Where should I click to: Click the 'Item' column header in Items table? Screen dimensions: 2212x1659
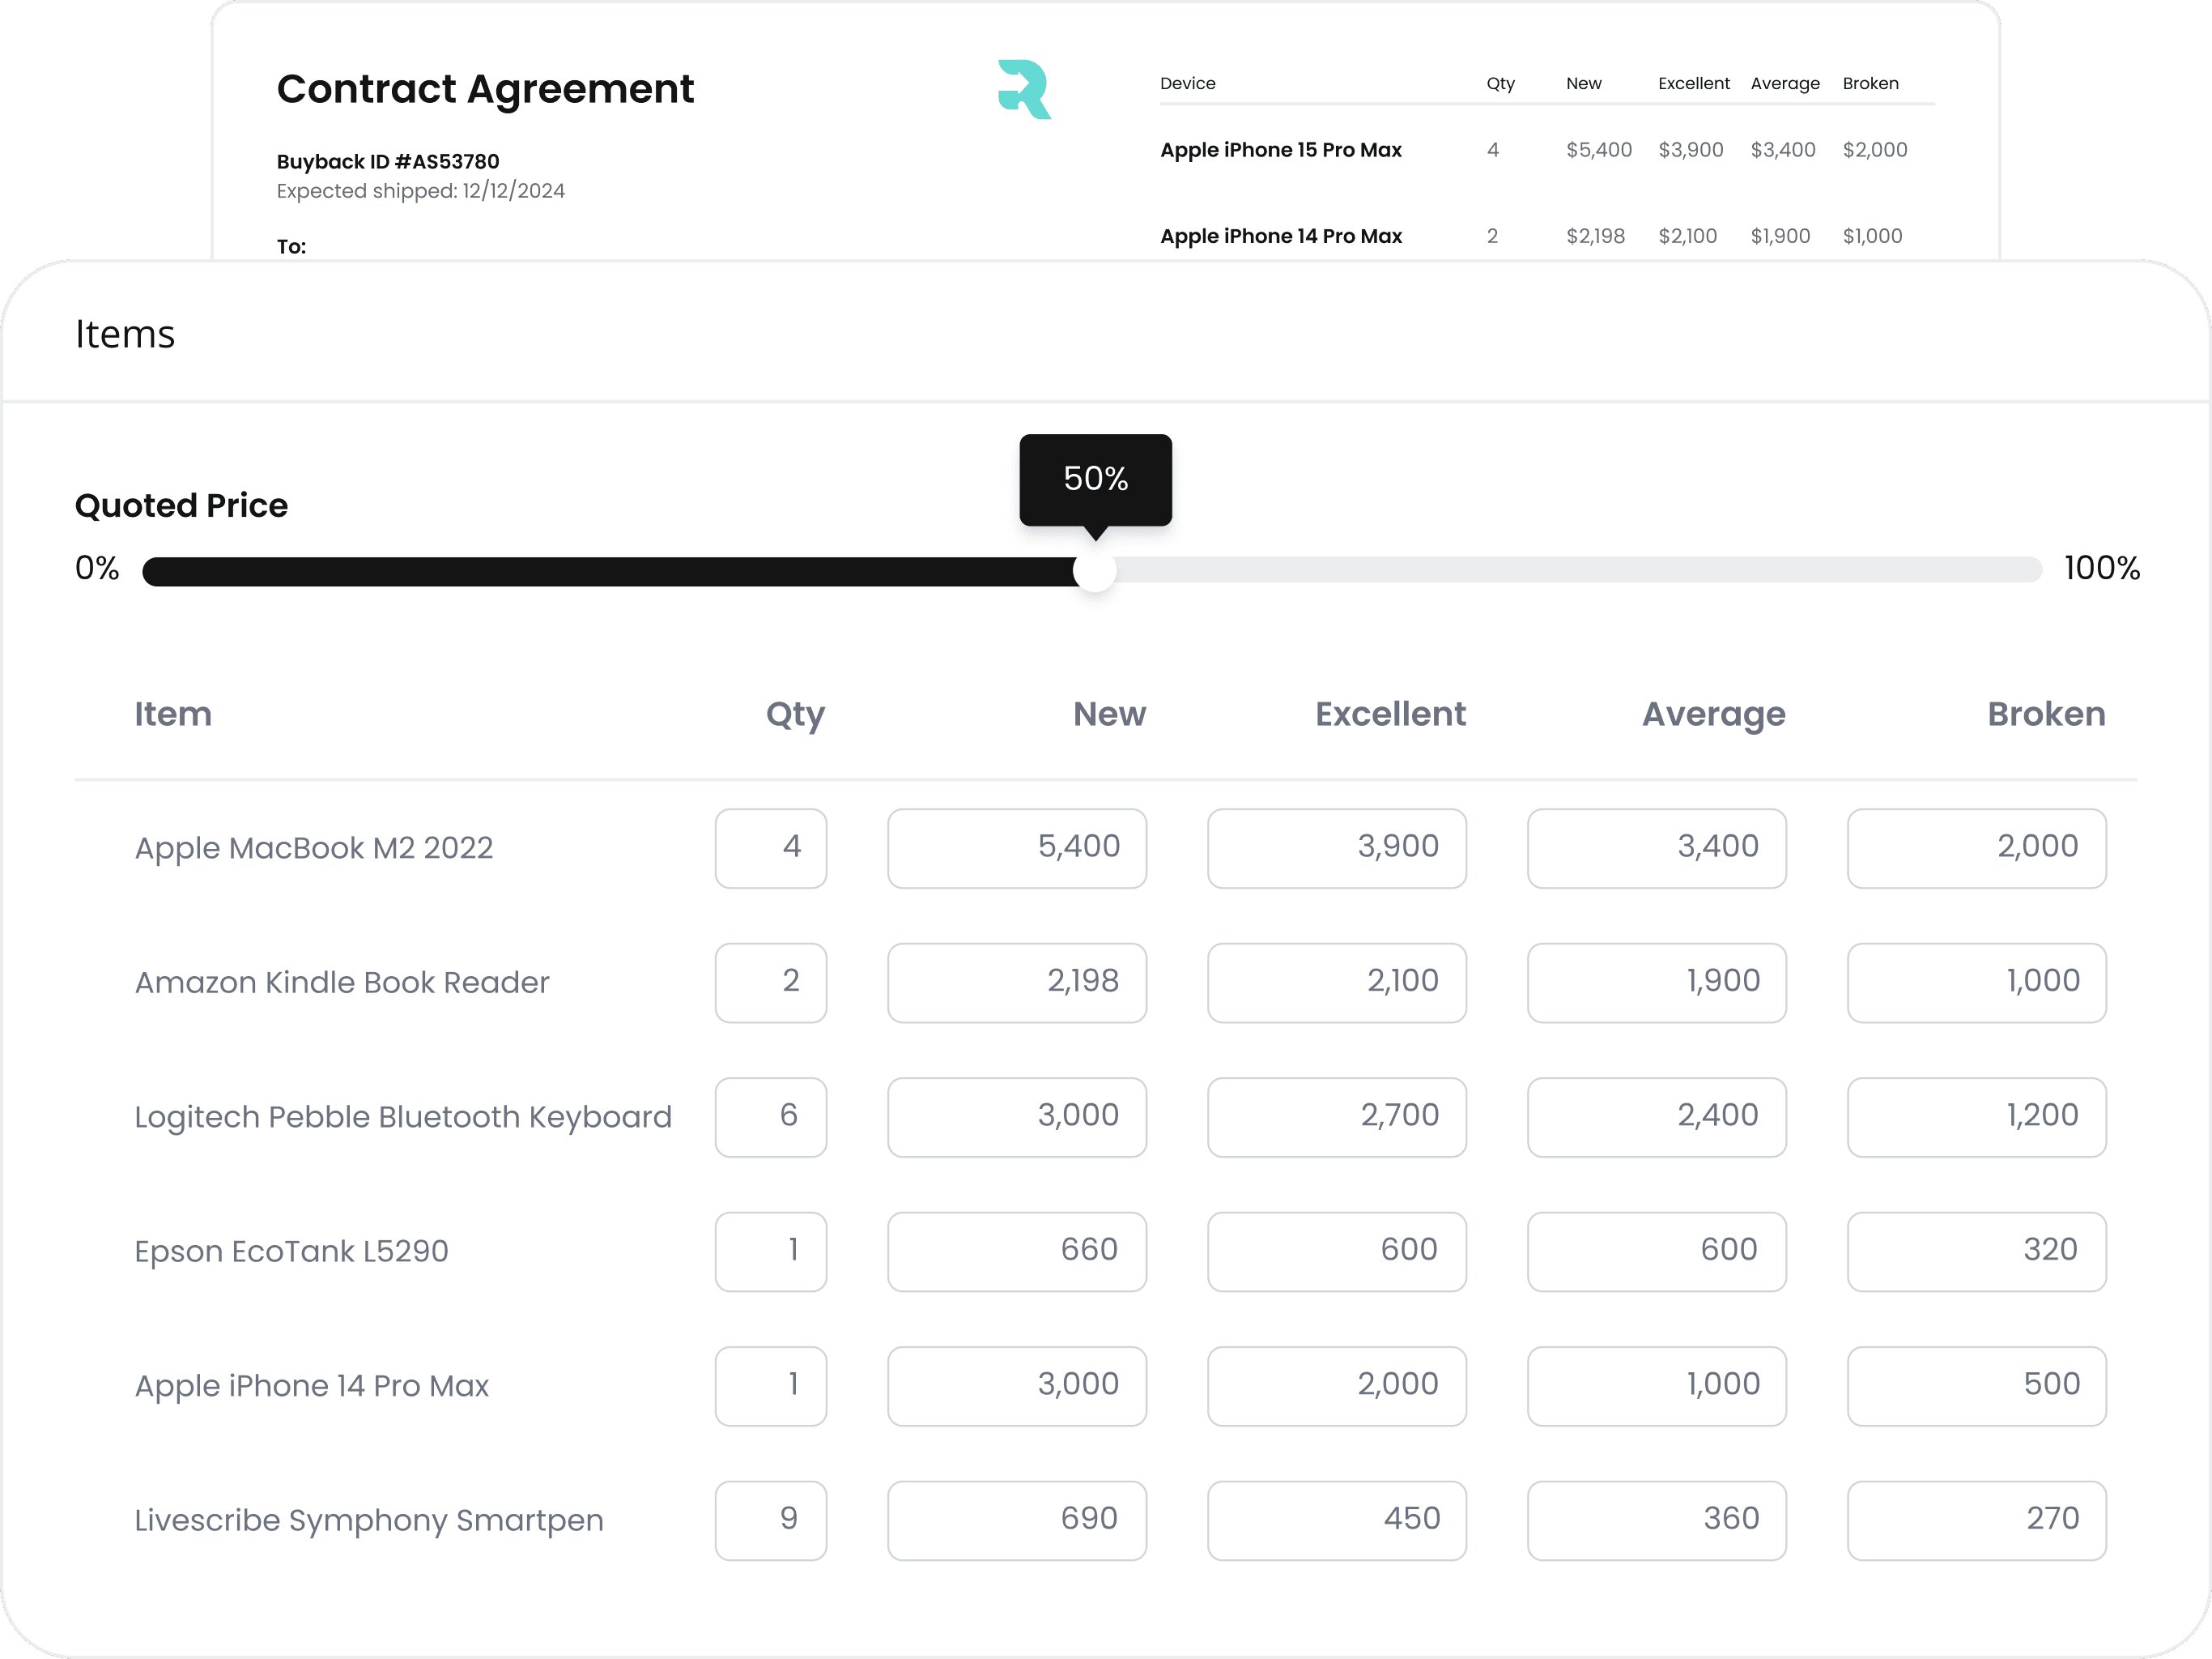(173, 714)
